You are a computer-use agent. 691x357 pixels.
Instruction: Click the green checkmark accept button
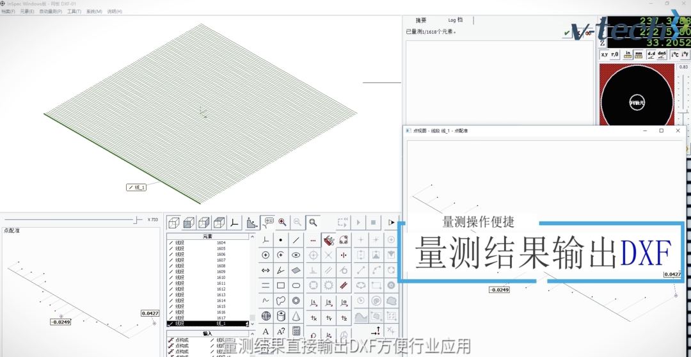point(567,33)
